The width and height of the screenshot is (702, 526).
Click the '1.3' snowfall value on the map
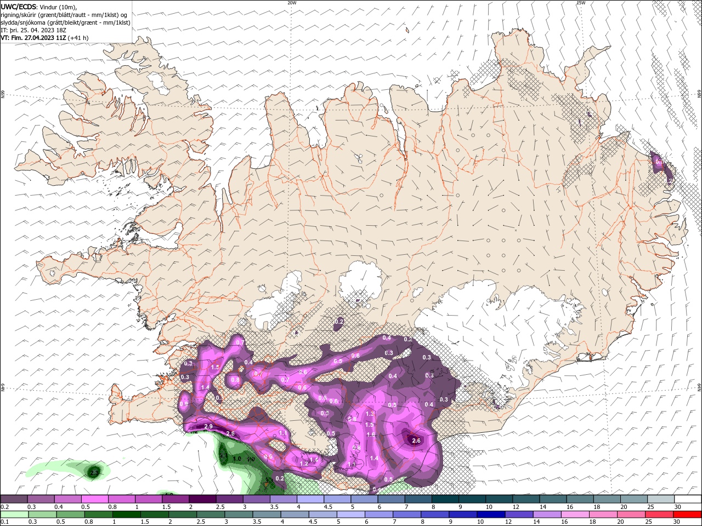point(370,414)
